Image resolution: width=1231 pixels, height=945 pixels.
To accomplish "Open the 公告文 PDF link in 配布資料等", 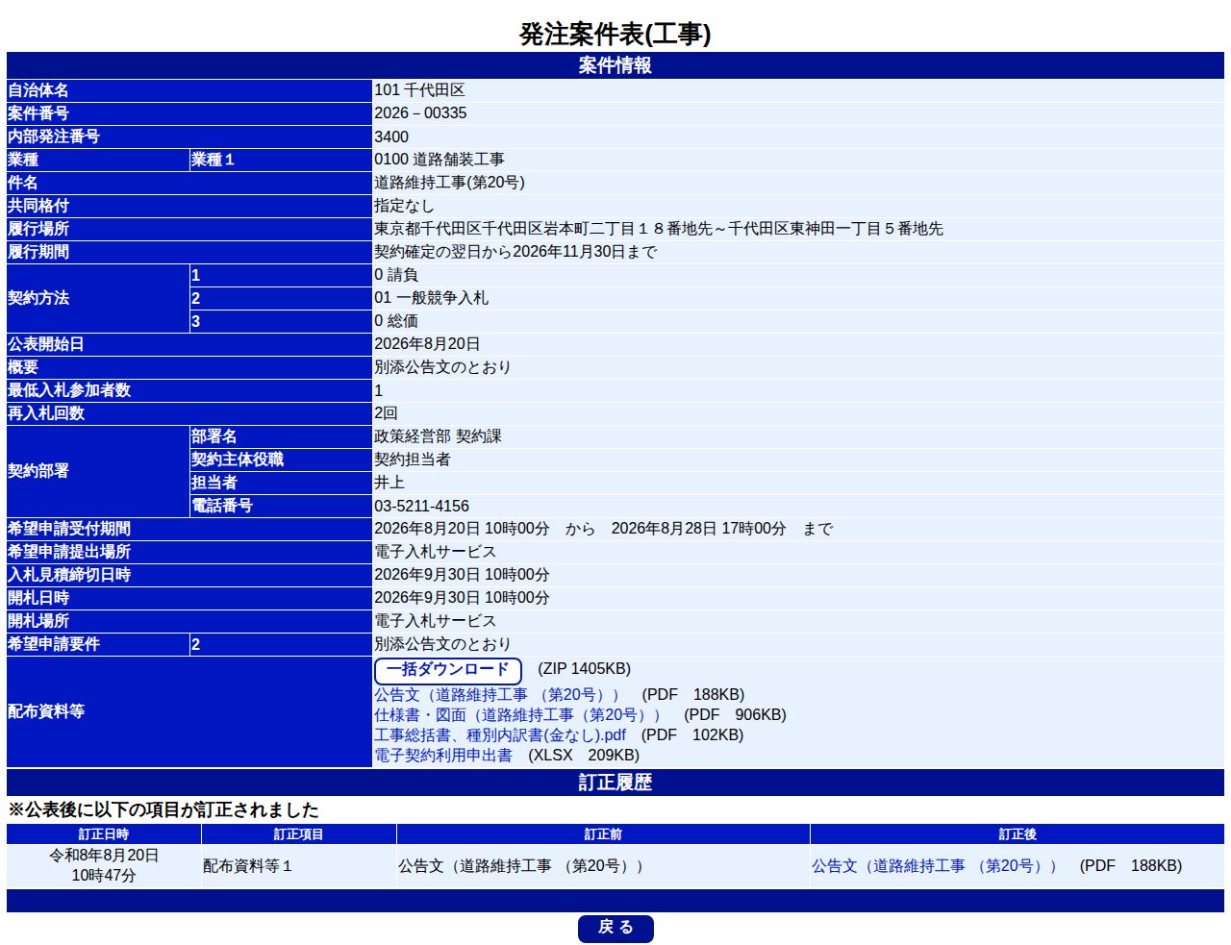I will coord(500,694).
